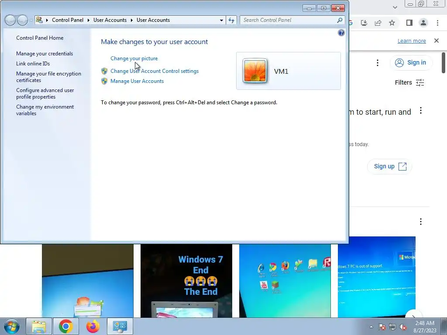Click the User Accounts icon in the address bar

tap(39, 20)
